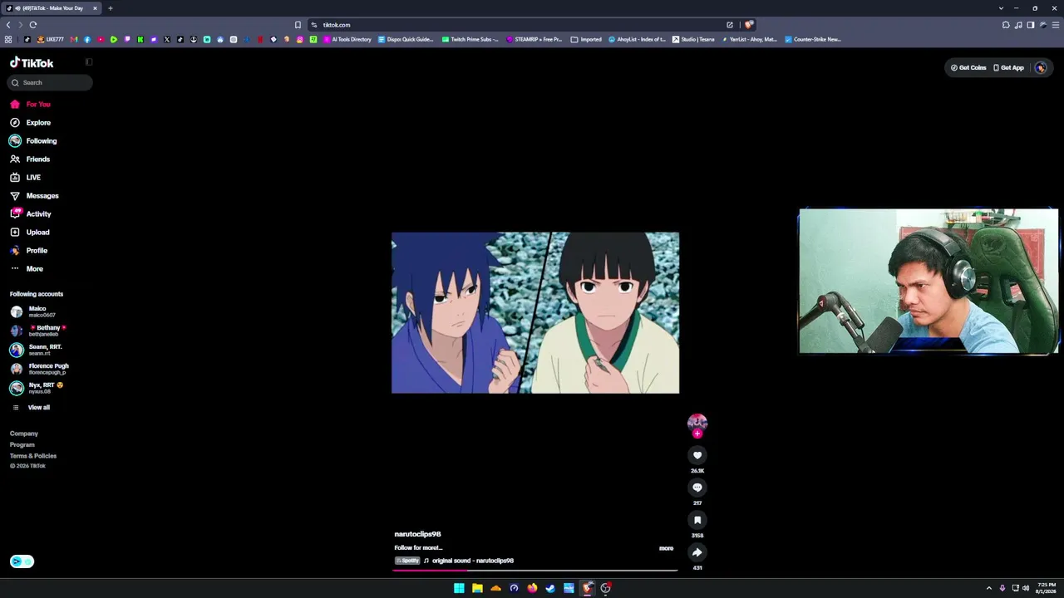Image resolution: width=1064 pixels, height=598 pixels.
Task: Open the Nyx, RRT account
Action: point(37,388)
